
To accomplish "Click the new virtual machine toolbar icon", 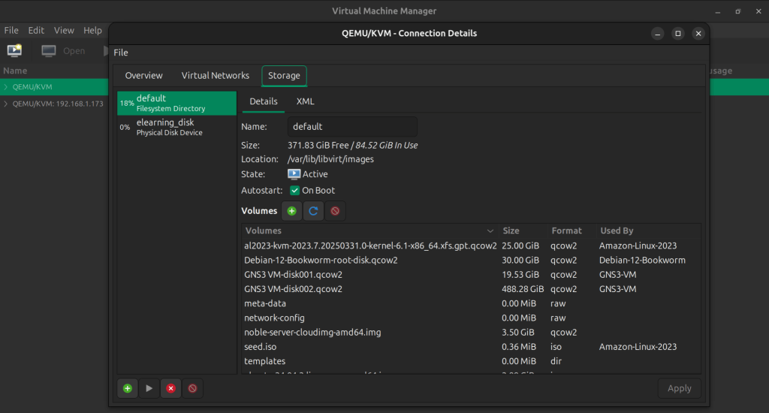I will (x=15, y=50).
